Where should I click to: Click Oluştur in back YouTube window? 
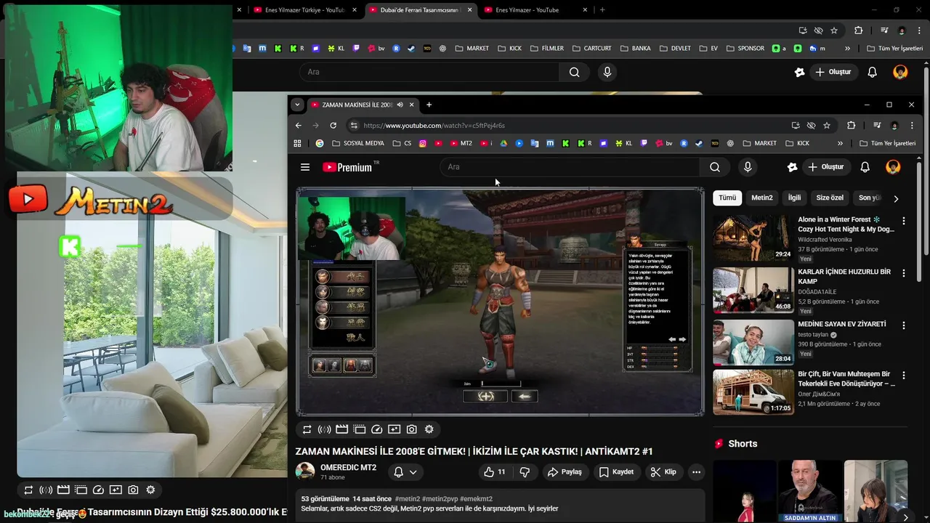click(x=833, y=72)
